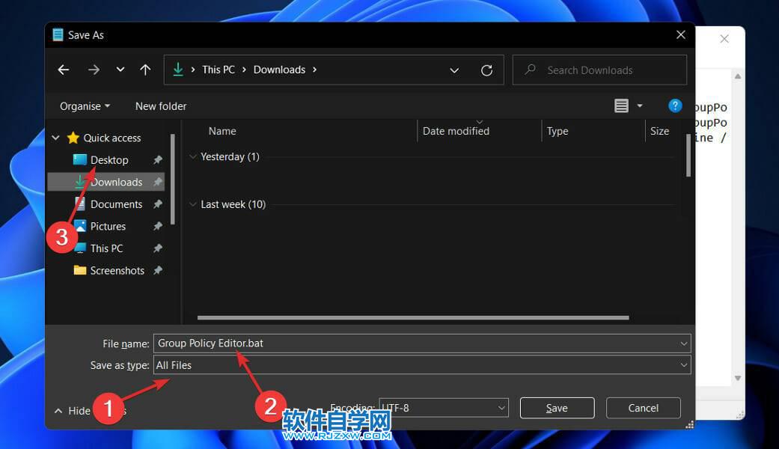Open recent locations chevron beside forward arrow

click(120, 70)
